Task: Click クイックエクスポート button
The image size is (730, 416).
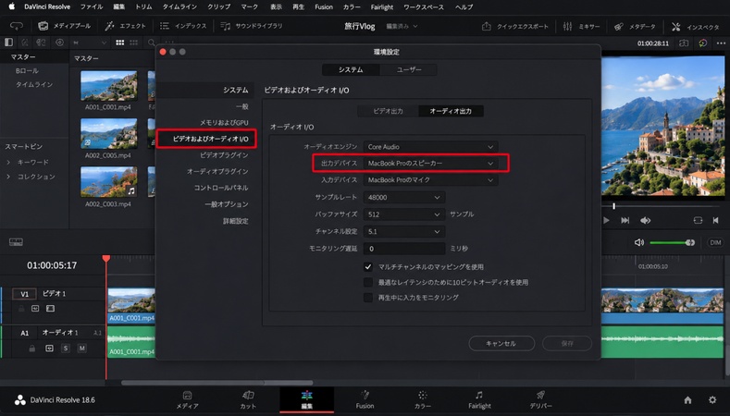Action: 515,27
